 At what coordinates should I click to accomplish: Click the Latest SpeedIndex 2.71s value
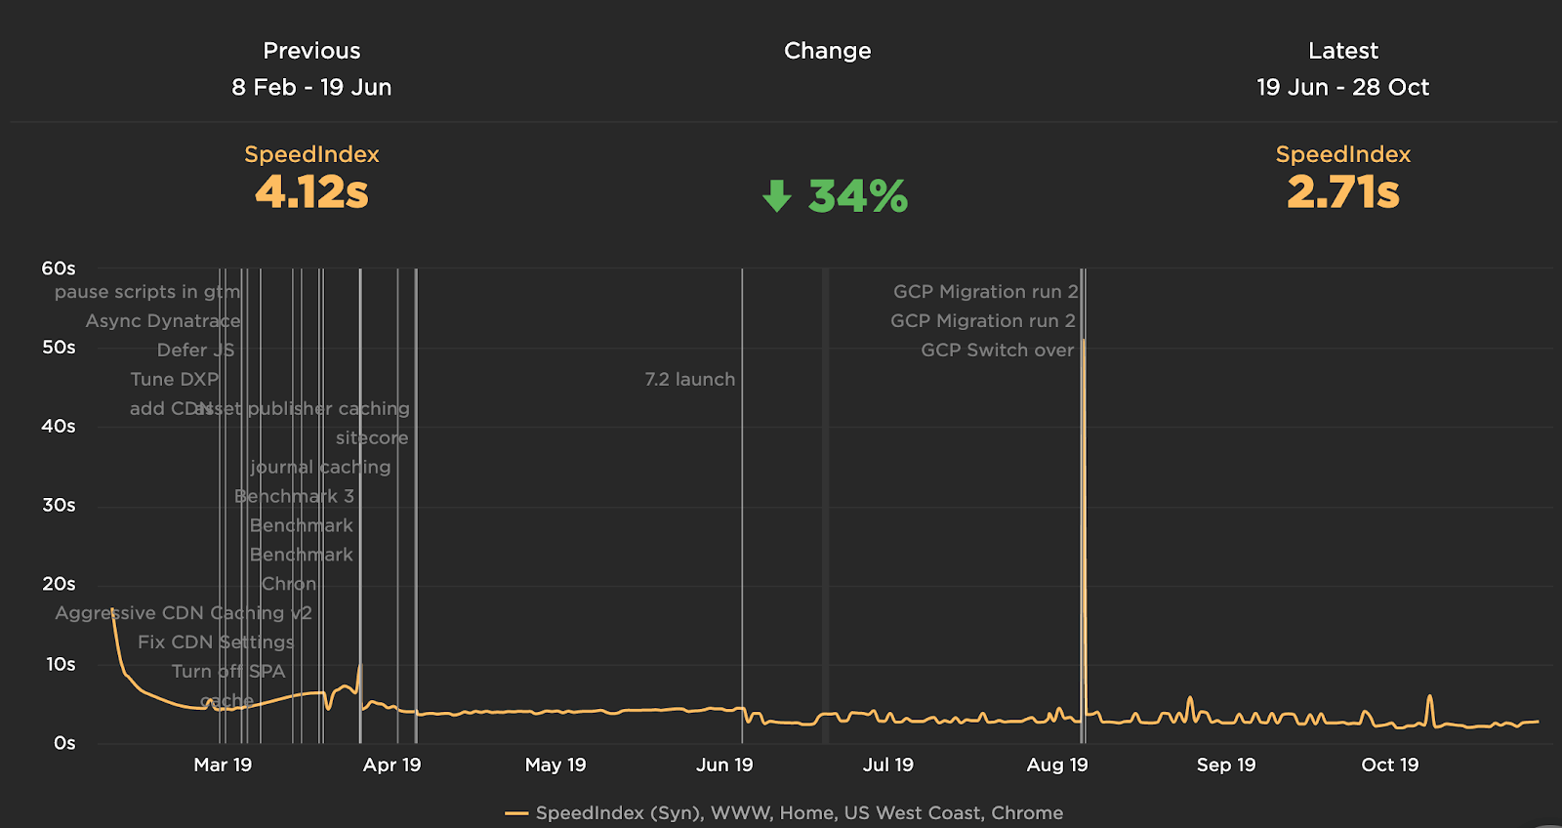pos(1342,192)
